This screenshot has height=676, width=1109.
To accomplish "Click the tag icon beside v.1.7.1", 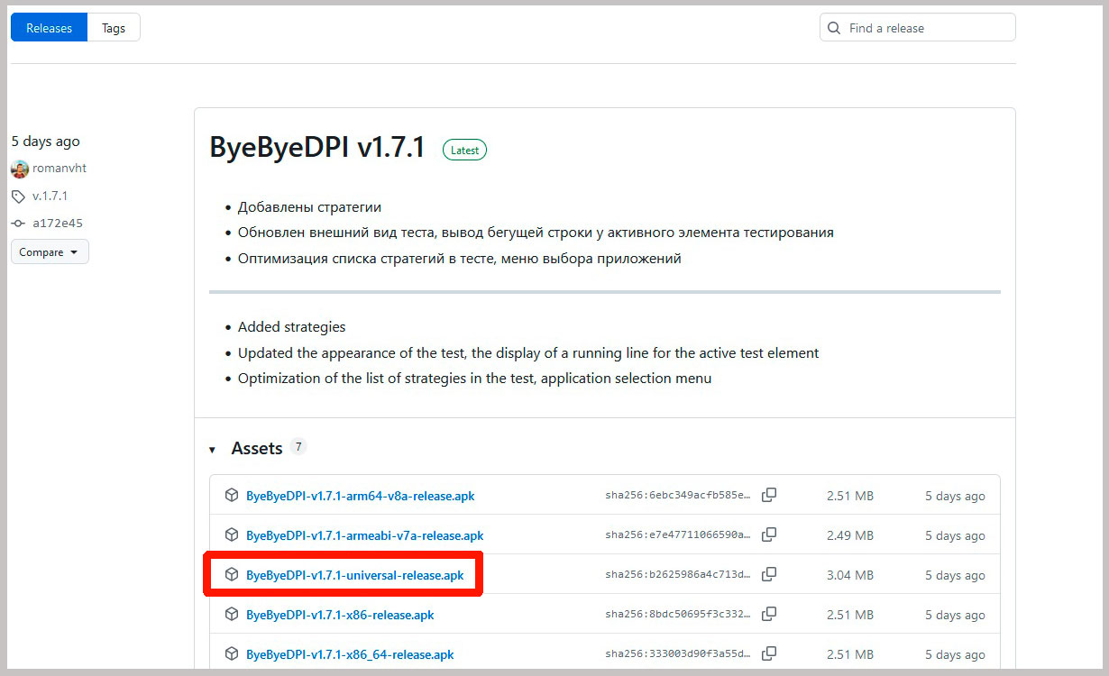I will pos(19,196).
